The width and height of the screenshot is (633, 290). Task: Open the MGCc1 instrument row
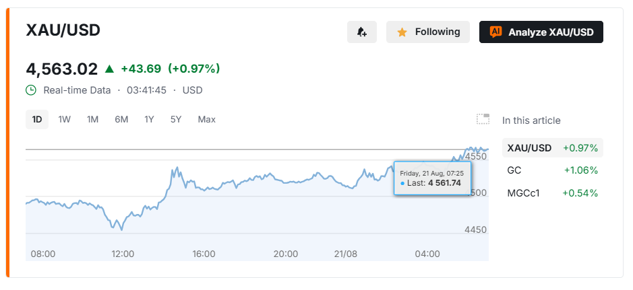click(x=552, y=193)
